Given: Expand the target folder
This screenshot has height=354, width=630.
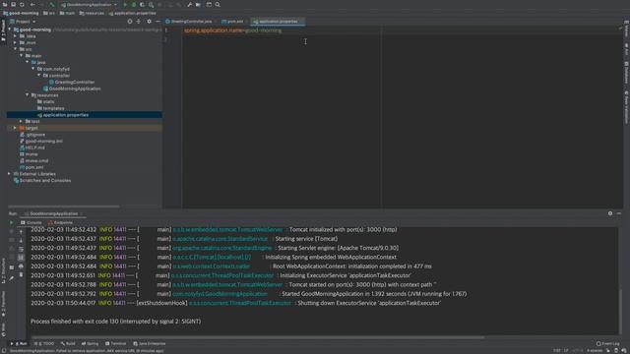Looking at the screenshot, I should click(16, 128).
